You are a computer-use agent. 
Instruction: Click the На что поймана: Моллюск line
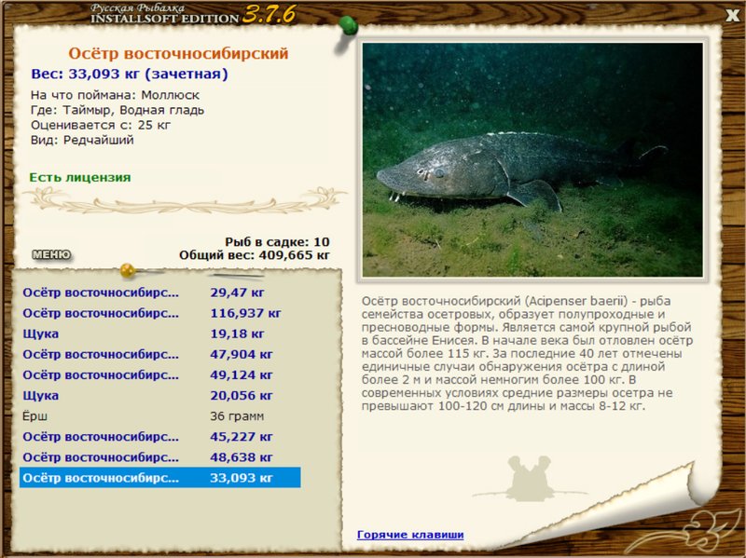[115, 95]
